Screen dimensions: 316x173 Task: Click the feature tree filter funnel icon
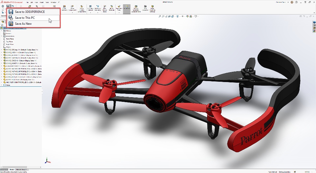(x=2, y=25)
